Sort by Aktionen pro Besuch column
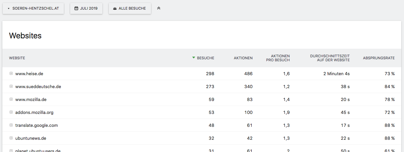This screenshot has width=404, height=152. tap(278, 58)
